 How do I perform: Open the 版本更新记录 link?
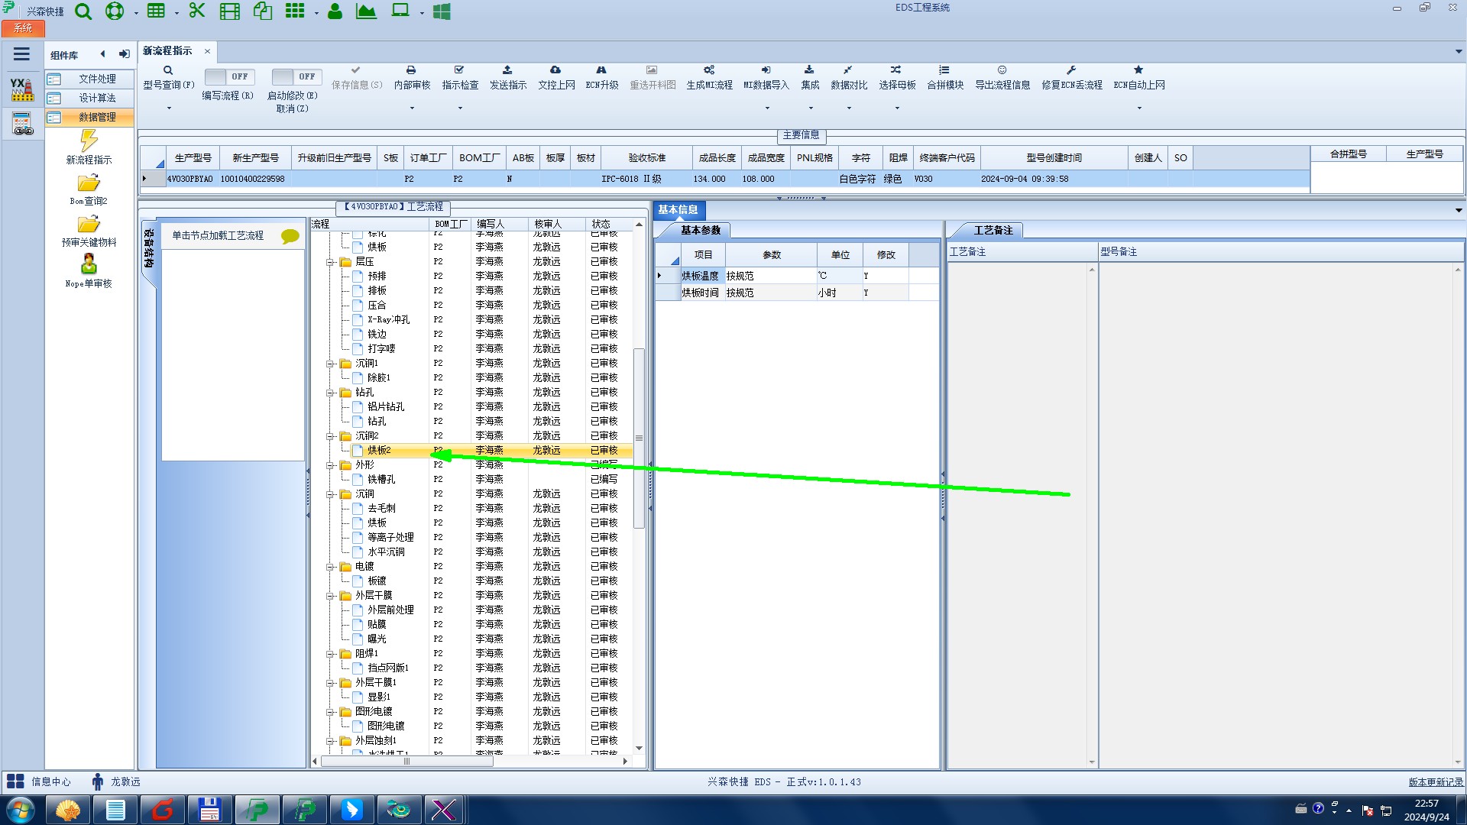(1435, 781)
